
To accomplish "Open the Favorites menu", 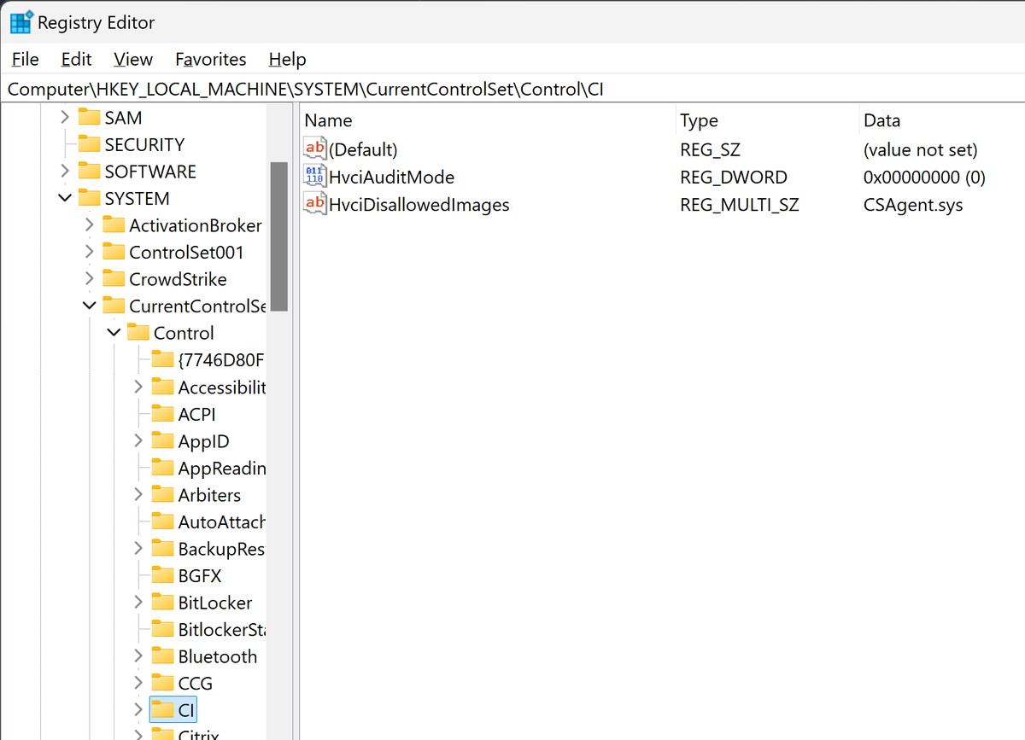I will pyautogui.click(x=211, y=59).
